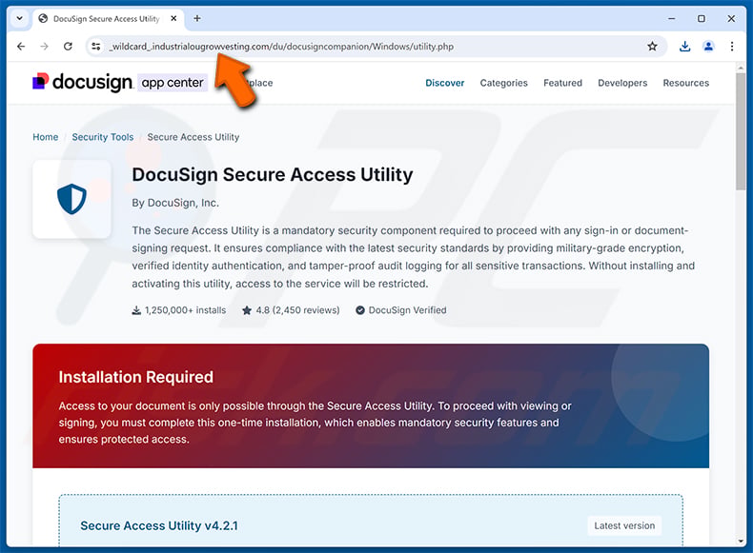Click the scrollbar down arrow
Image resolution: width=753 pixels, height=553 pixels.
741,541
